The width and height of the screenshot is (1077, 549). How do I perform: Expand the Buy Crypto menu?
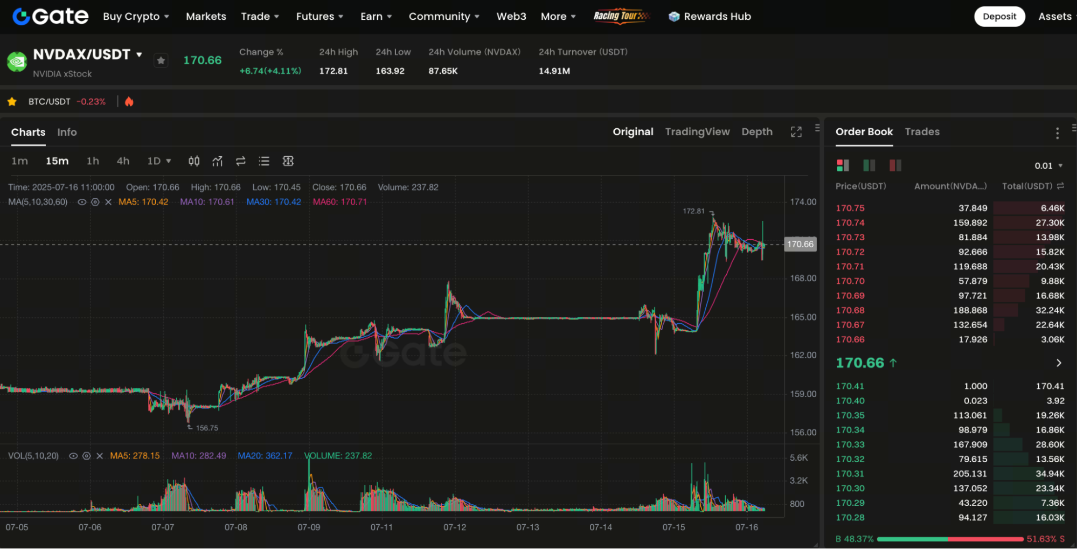(x=136, y=17)
